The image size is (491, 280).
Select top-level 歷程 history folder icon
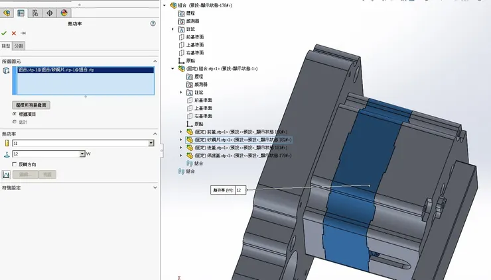(181, 13)
